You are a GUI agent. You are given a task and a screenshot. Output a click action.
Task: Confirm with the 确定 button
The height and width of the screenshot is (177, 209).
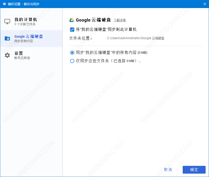point(194,169)
